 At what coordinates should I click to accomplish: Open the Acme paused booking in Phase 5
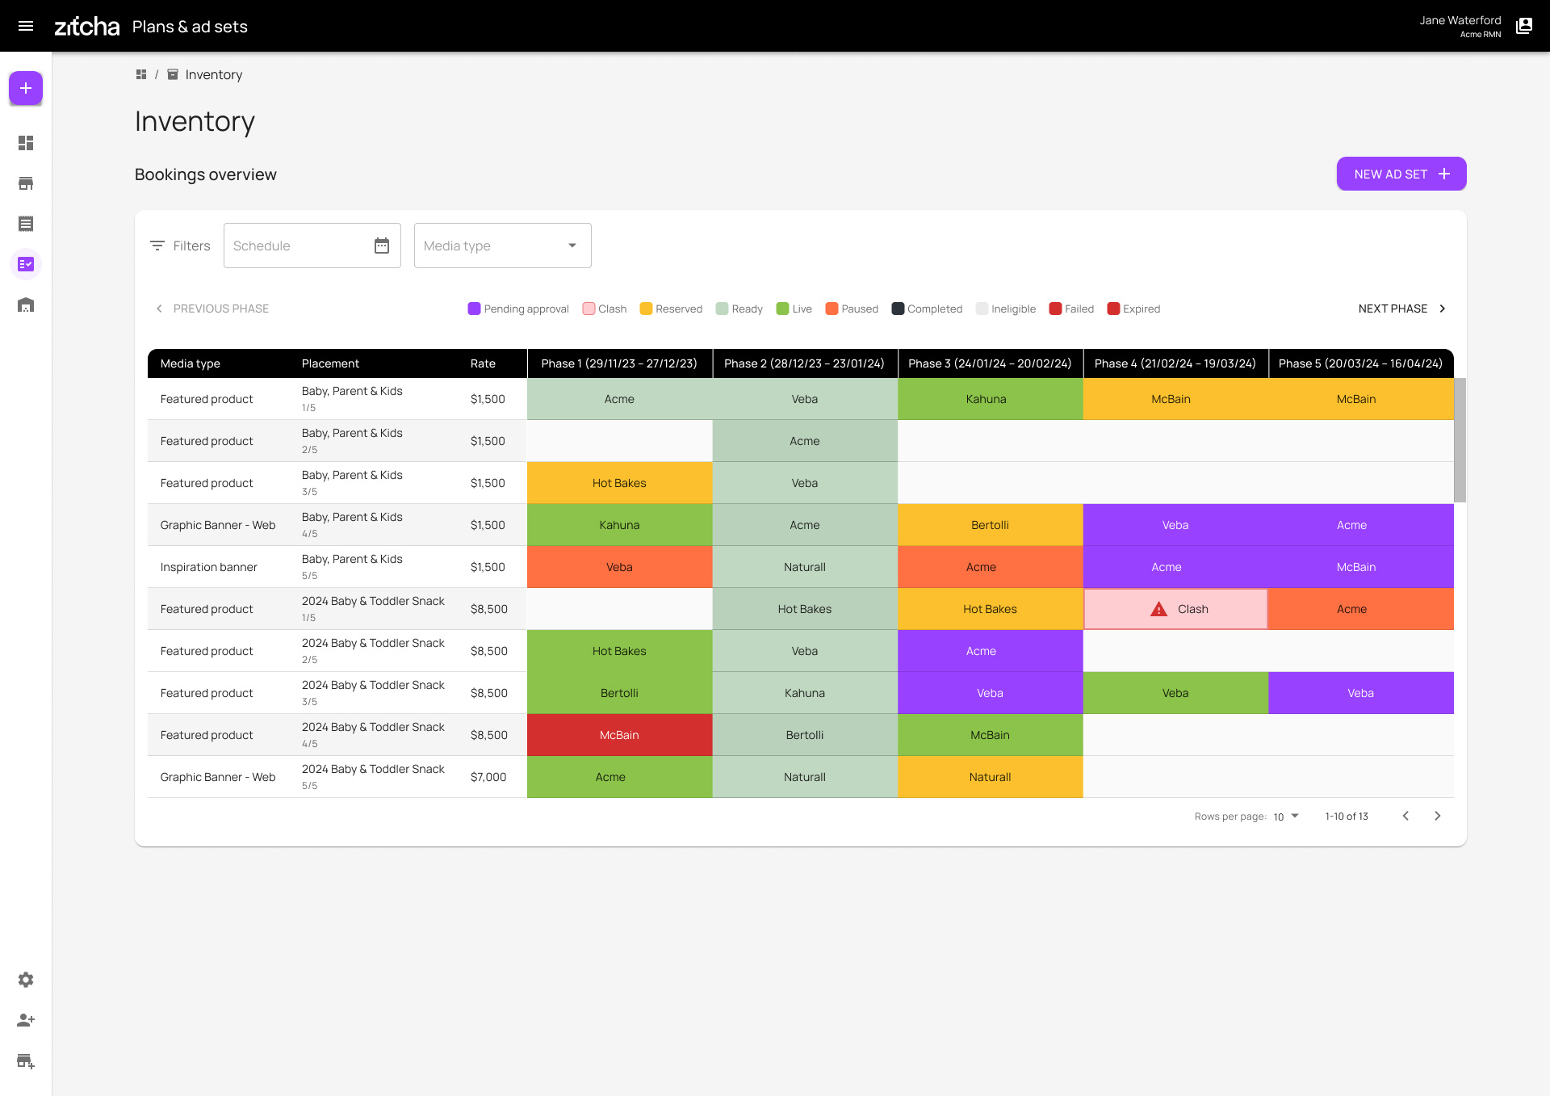coord(1360,609)
